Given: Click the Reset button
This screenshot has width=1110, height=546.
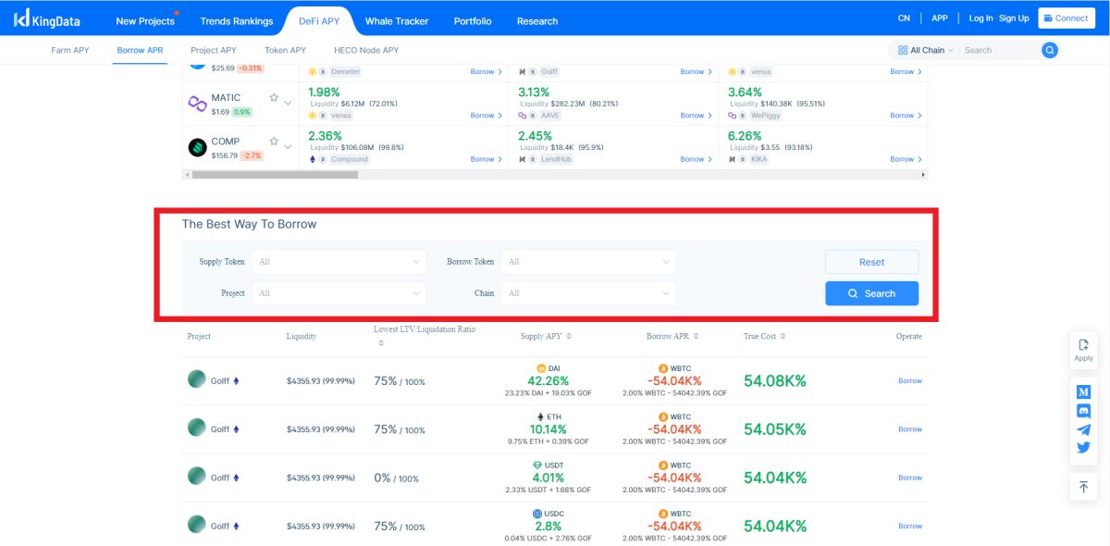Looking at the screenshot, I should pos(870,262).
